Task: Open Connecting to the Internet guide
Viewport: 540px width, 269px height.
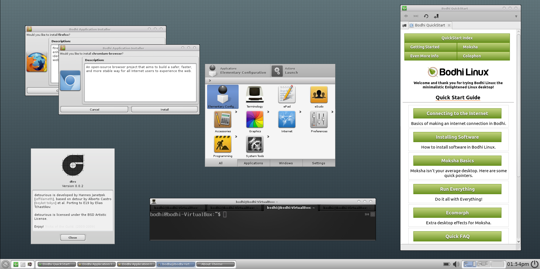Action: click(457, 113)
